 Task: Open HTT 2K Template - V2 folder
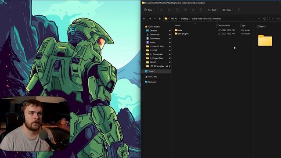point(157,66)
